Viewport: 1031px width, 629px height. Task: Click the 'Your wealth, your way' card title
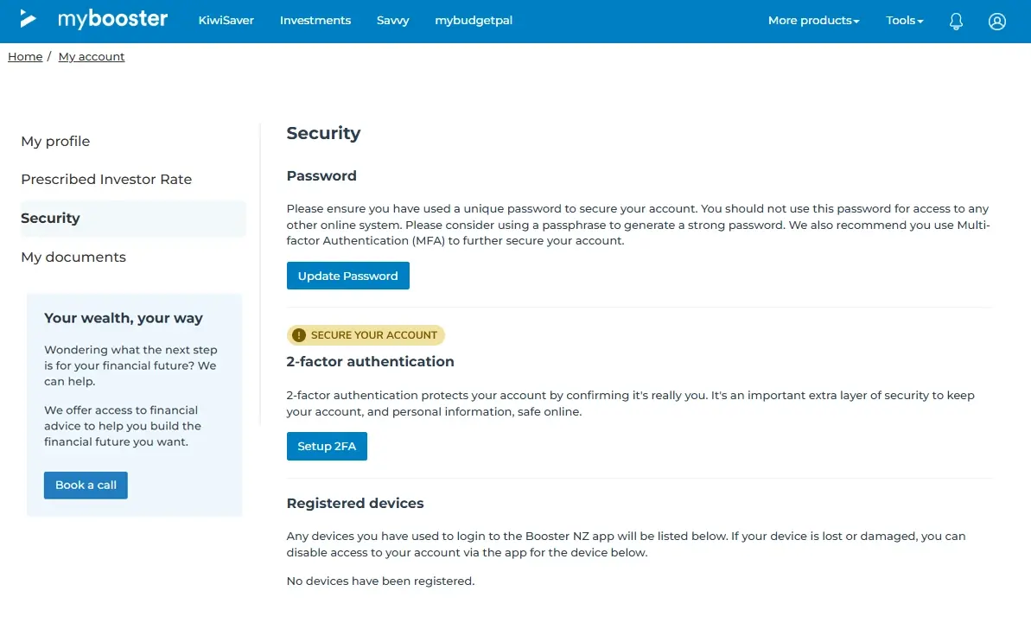[x=124, y=318]
